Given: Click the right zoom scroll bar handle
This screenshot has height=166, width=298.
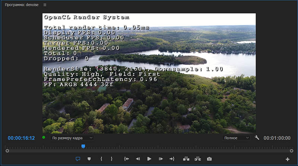Looking at the screenshot, I should (x=292, y=151).
